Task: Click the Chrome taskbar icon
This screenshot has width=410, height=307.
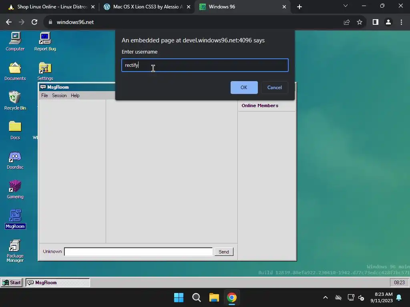Action: tap(232, 297)
